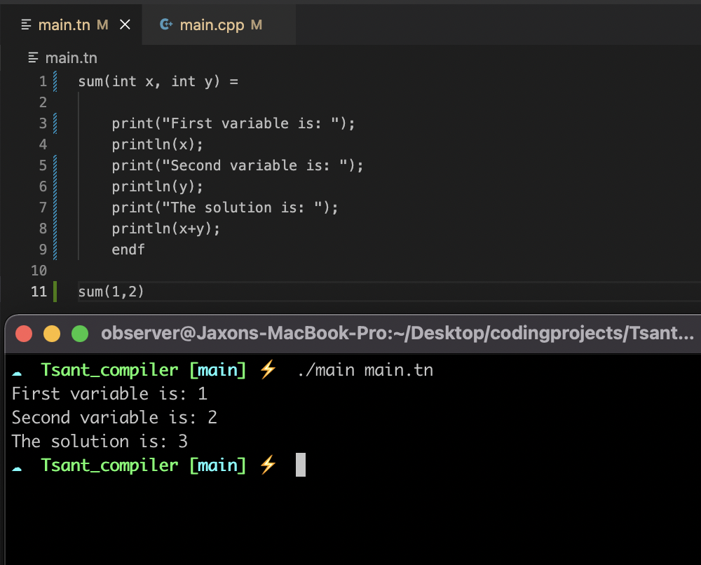Screen dimensions: 701x565
Task: Click the terminal cursor at the last prompt
Action: click(x=301, y=465)
